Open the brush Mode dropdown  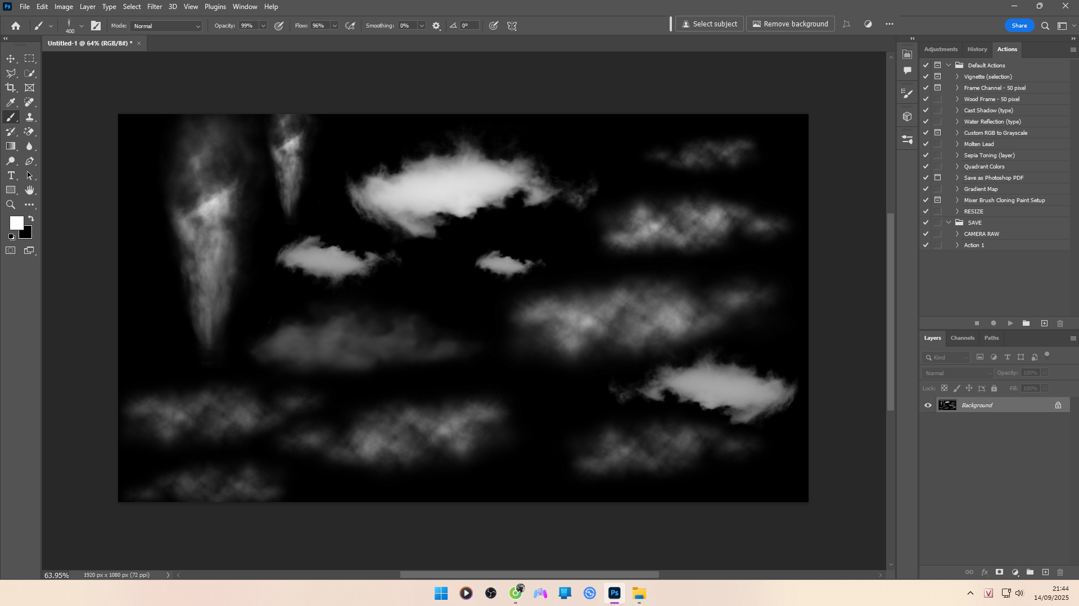click(166, 26)
